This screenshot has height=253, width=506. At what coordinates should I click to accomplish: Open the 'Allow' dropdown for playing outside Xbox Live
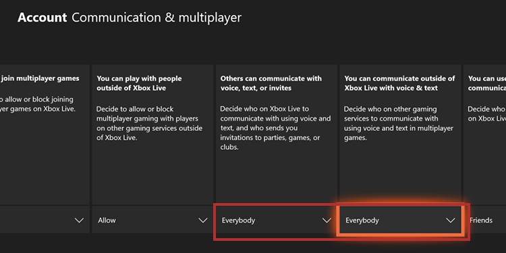point(152,220)
